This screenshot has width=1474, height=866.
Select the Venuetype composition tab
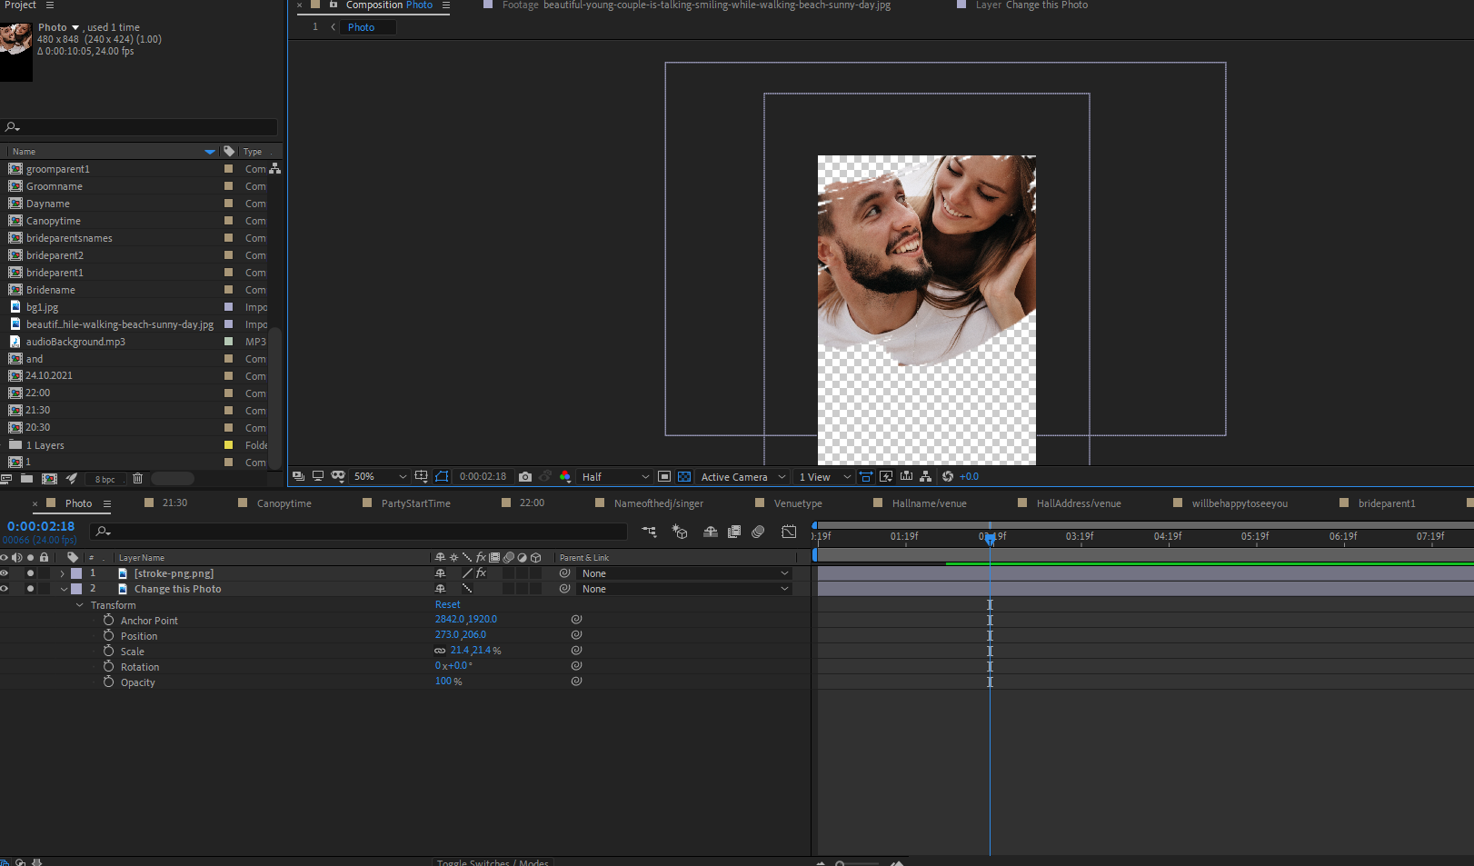(799, 503)
